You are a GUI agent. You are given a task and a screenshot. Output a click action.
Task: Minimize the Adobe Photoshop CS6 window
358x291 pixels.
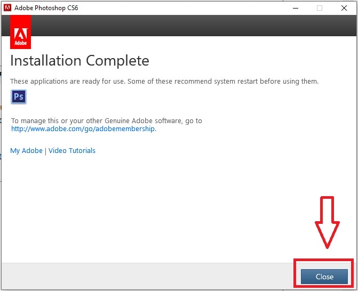coord(296,8)
